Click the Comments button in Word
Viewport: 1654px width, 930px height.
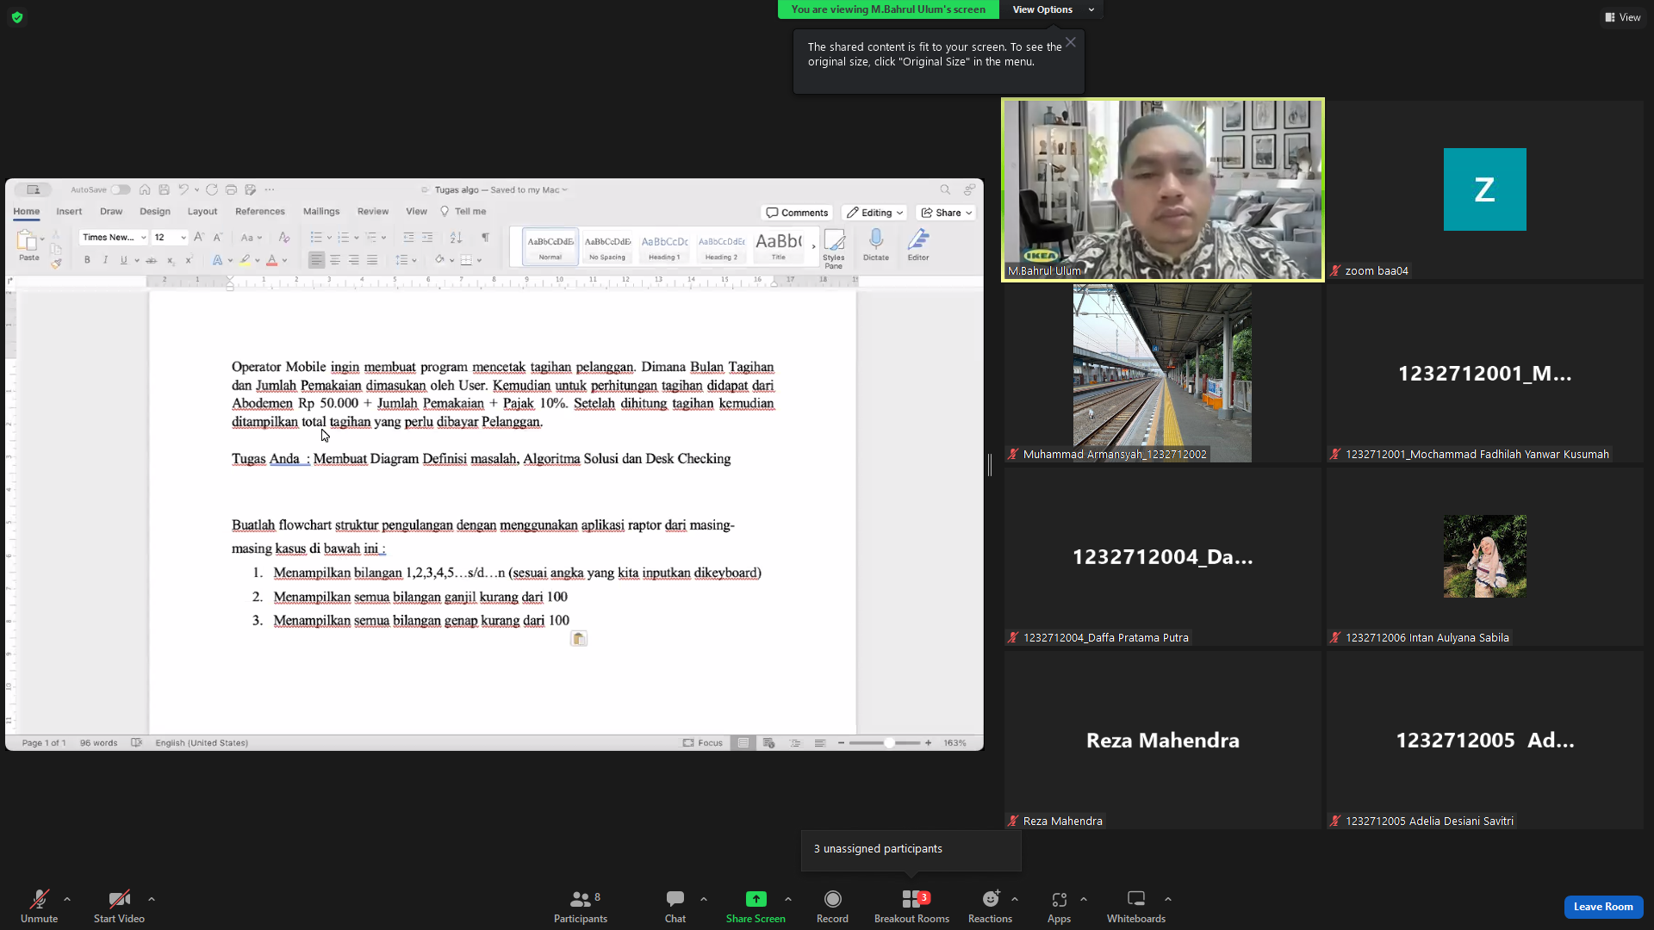(x=797, y=213)
